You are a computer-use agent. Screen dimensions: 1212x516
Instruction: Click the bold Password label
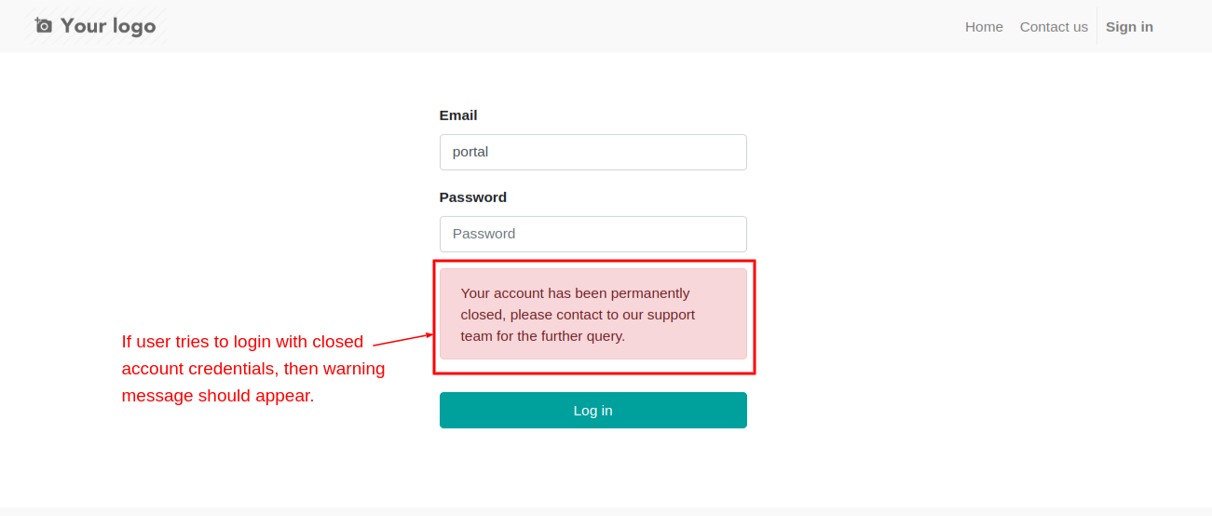473,197
